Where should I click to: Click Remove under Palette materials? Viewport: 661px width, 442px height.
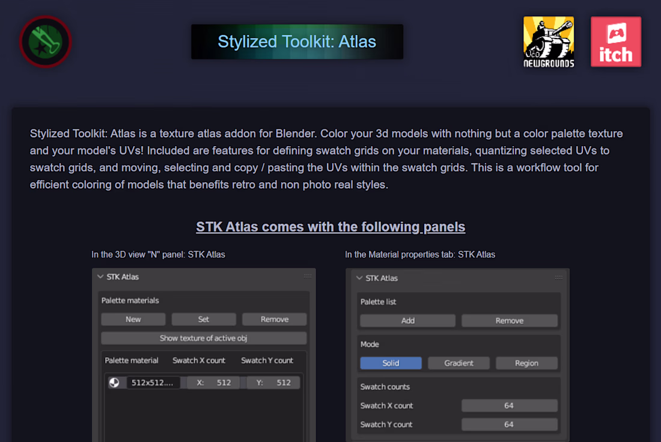(x=275, y=319)
